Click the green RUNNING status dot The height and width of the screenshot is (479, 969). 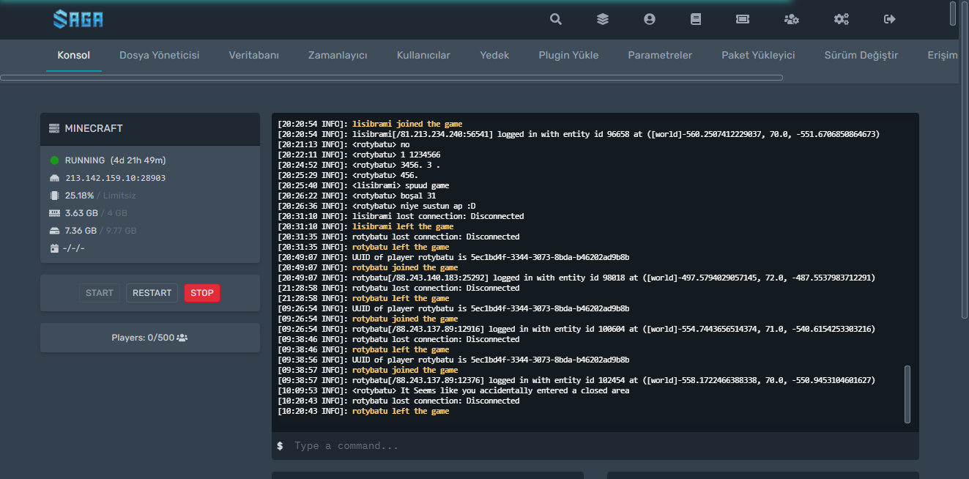54,160
